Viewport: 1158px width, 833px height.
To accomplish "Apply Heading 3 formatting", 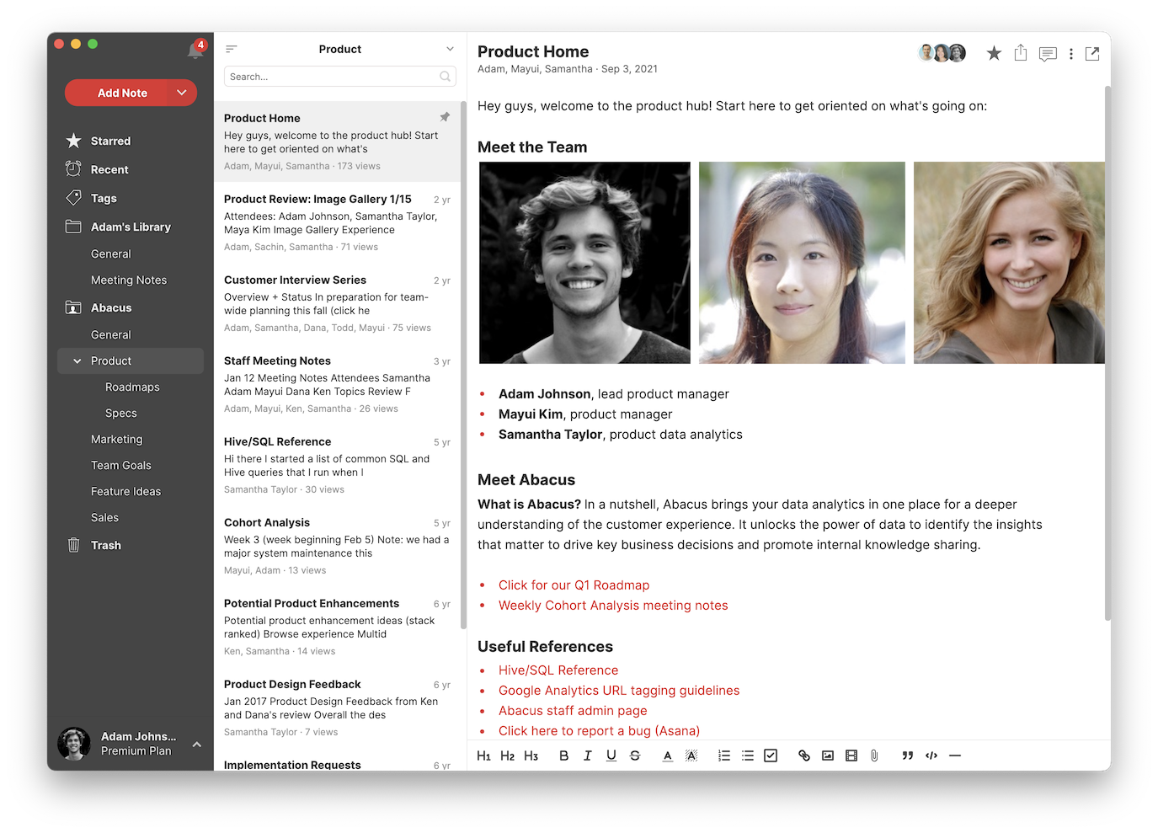I will (531, 756).
